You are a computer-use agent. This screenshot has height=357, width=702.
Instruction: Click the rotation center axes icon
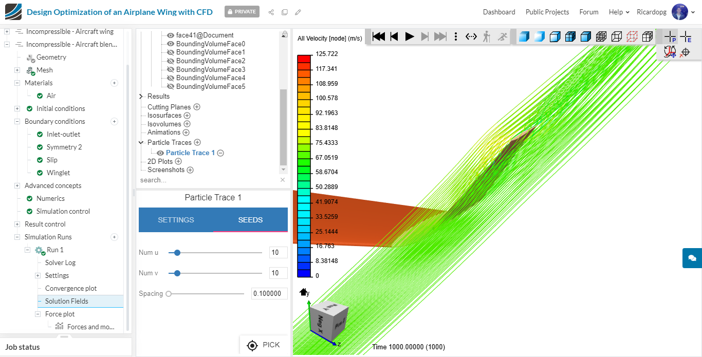pos(670,51)
